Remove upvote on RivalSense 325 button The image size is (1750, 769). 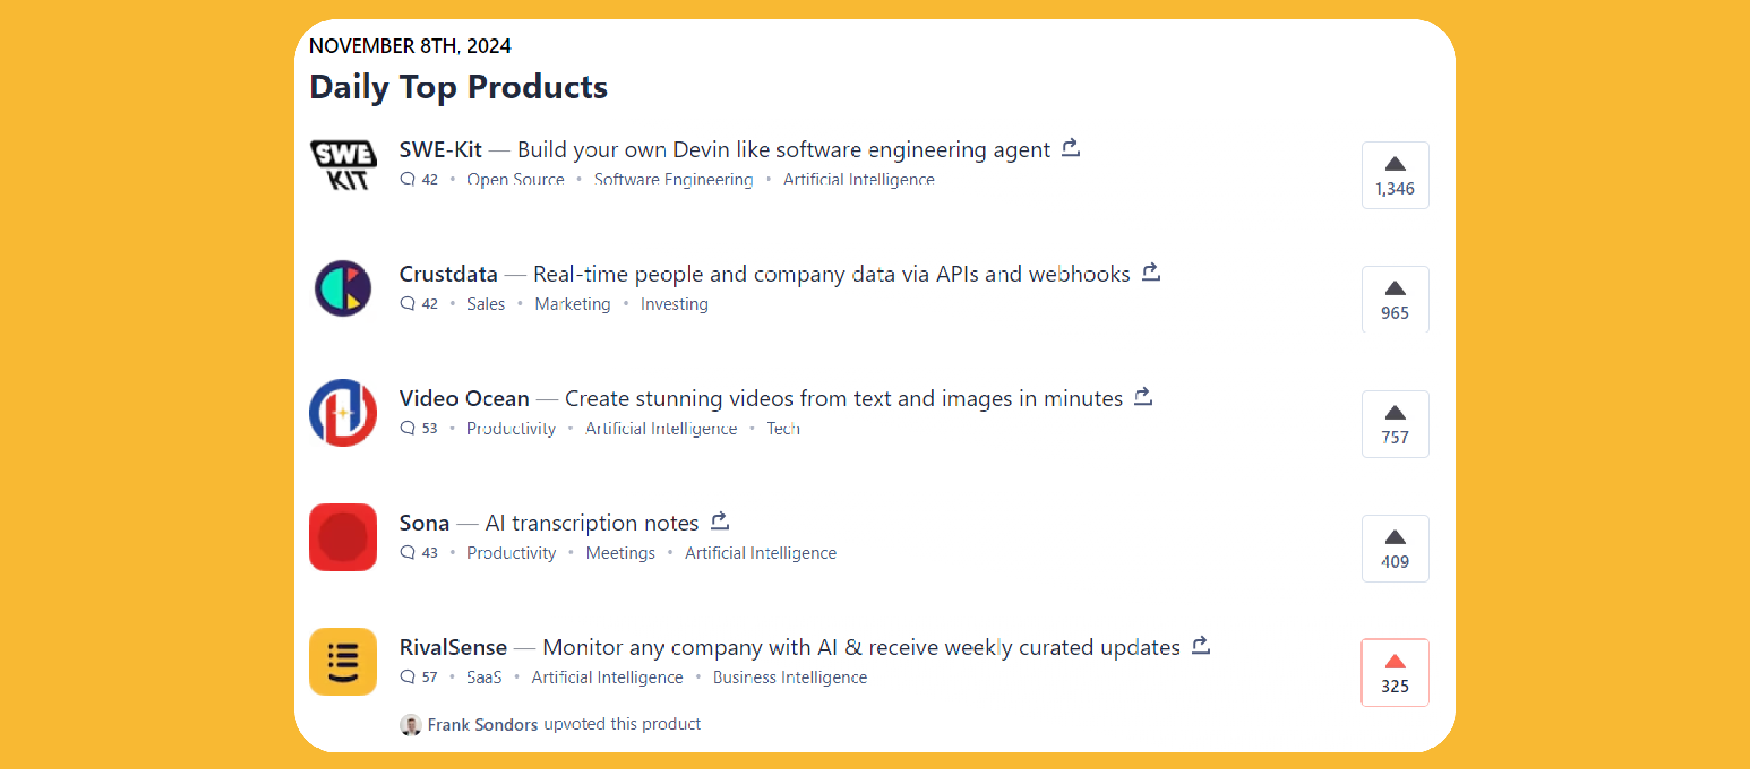[x=1395, y=672]
